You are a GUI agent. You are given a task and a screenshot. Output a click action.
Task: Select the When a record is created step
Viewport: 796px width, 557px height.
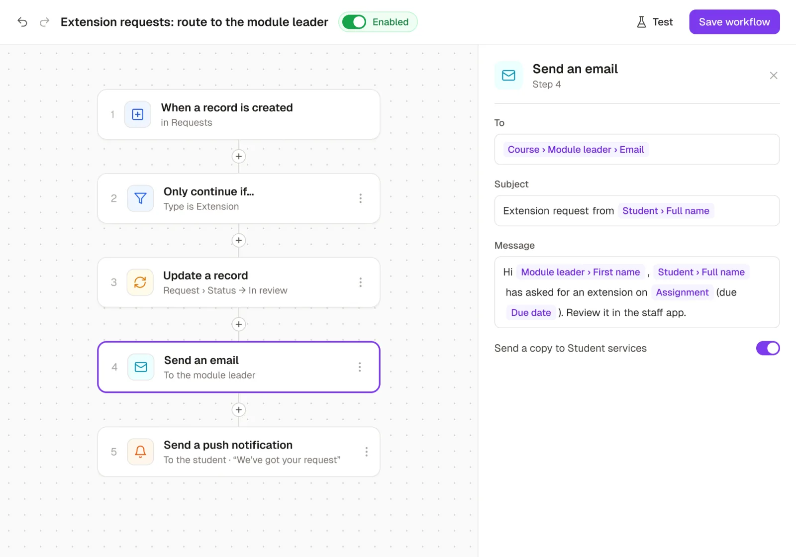pos(239,114)
